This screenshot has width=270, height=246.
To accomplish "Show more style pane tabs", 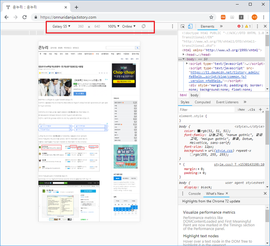I will (245, 102).
